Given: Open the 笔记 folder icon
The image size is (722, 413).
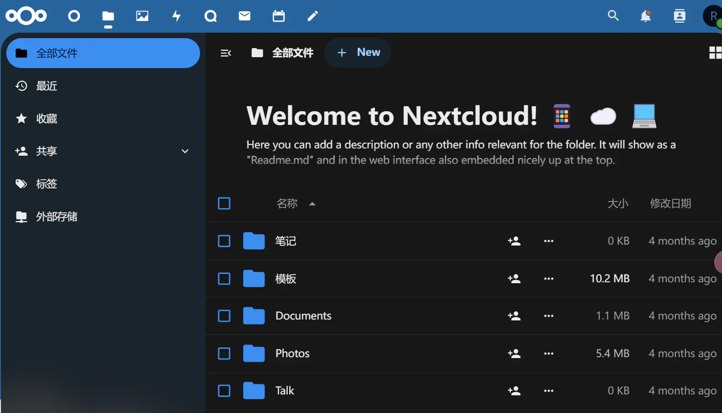Looking at the screenshot, I should [254, 241].
